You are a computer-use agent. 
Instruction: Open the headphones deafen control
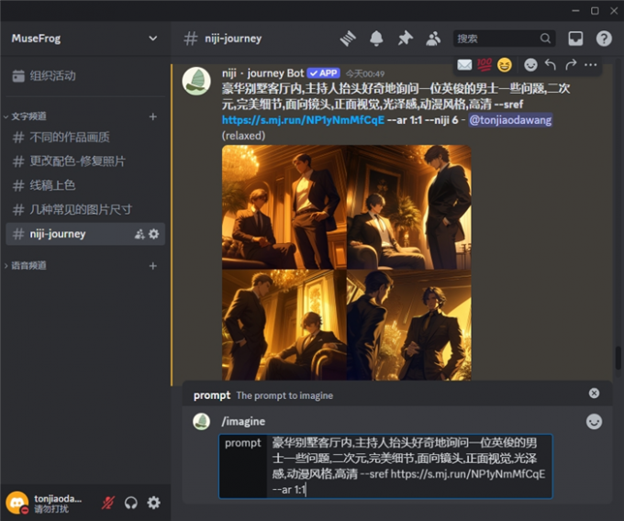pyautogui.click(x=131, y=503)
